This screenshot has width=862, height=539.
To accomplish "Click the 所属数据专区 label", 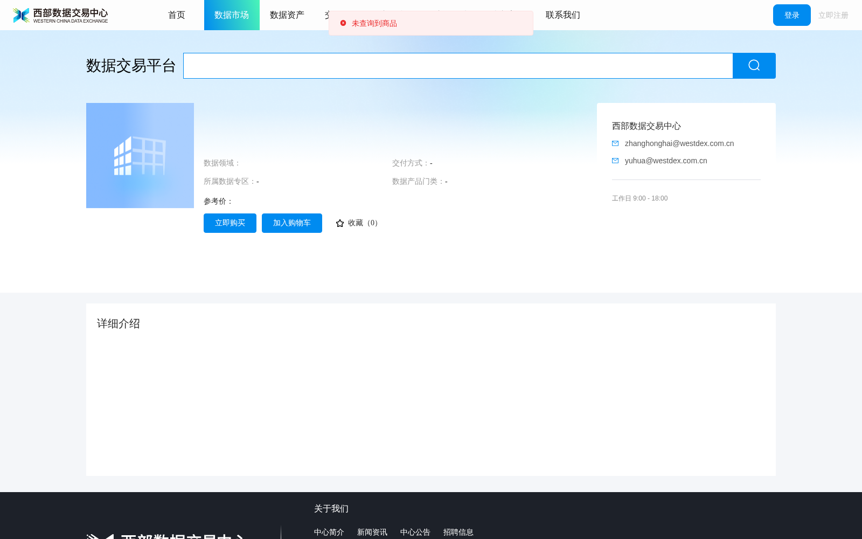I will 230,181.
